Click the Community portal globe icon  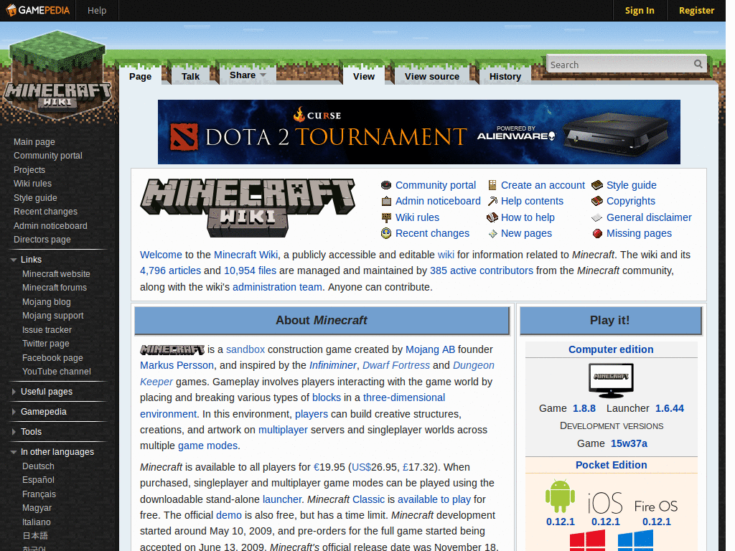[386, 185]
